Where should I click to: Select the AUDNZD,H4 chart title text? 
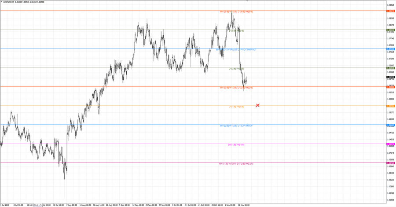coord(8,2)
